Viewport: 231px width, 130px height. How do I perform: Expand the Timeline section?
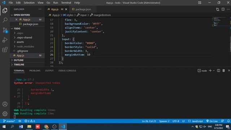click(x=19, y=65)
